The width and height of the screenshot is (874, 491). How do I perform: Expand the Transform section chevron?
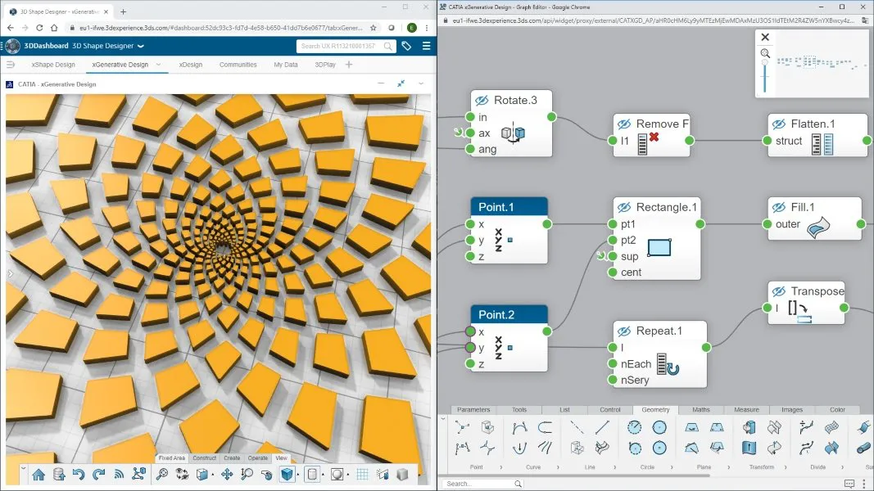click(x=786, y=467)
